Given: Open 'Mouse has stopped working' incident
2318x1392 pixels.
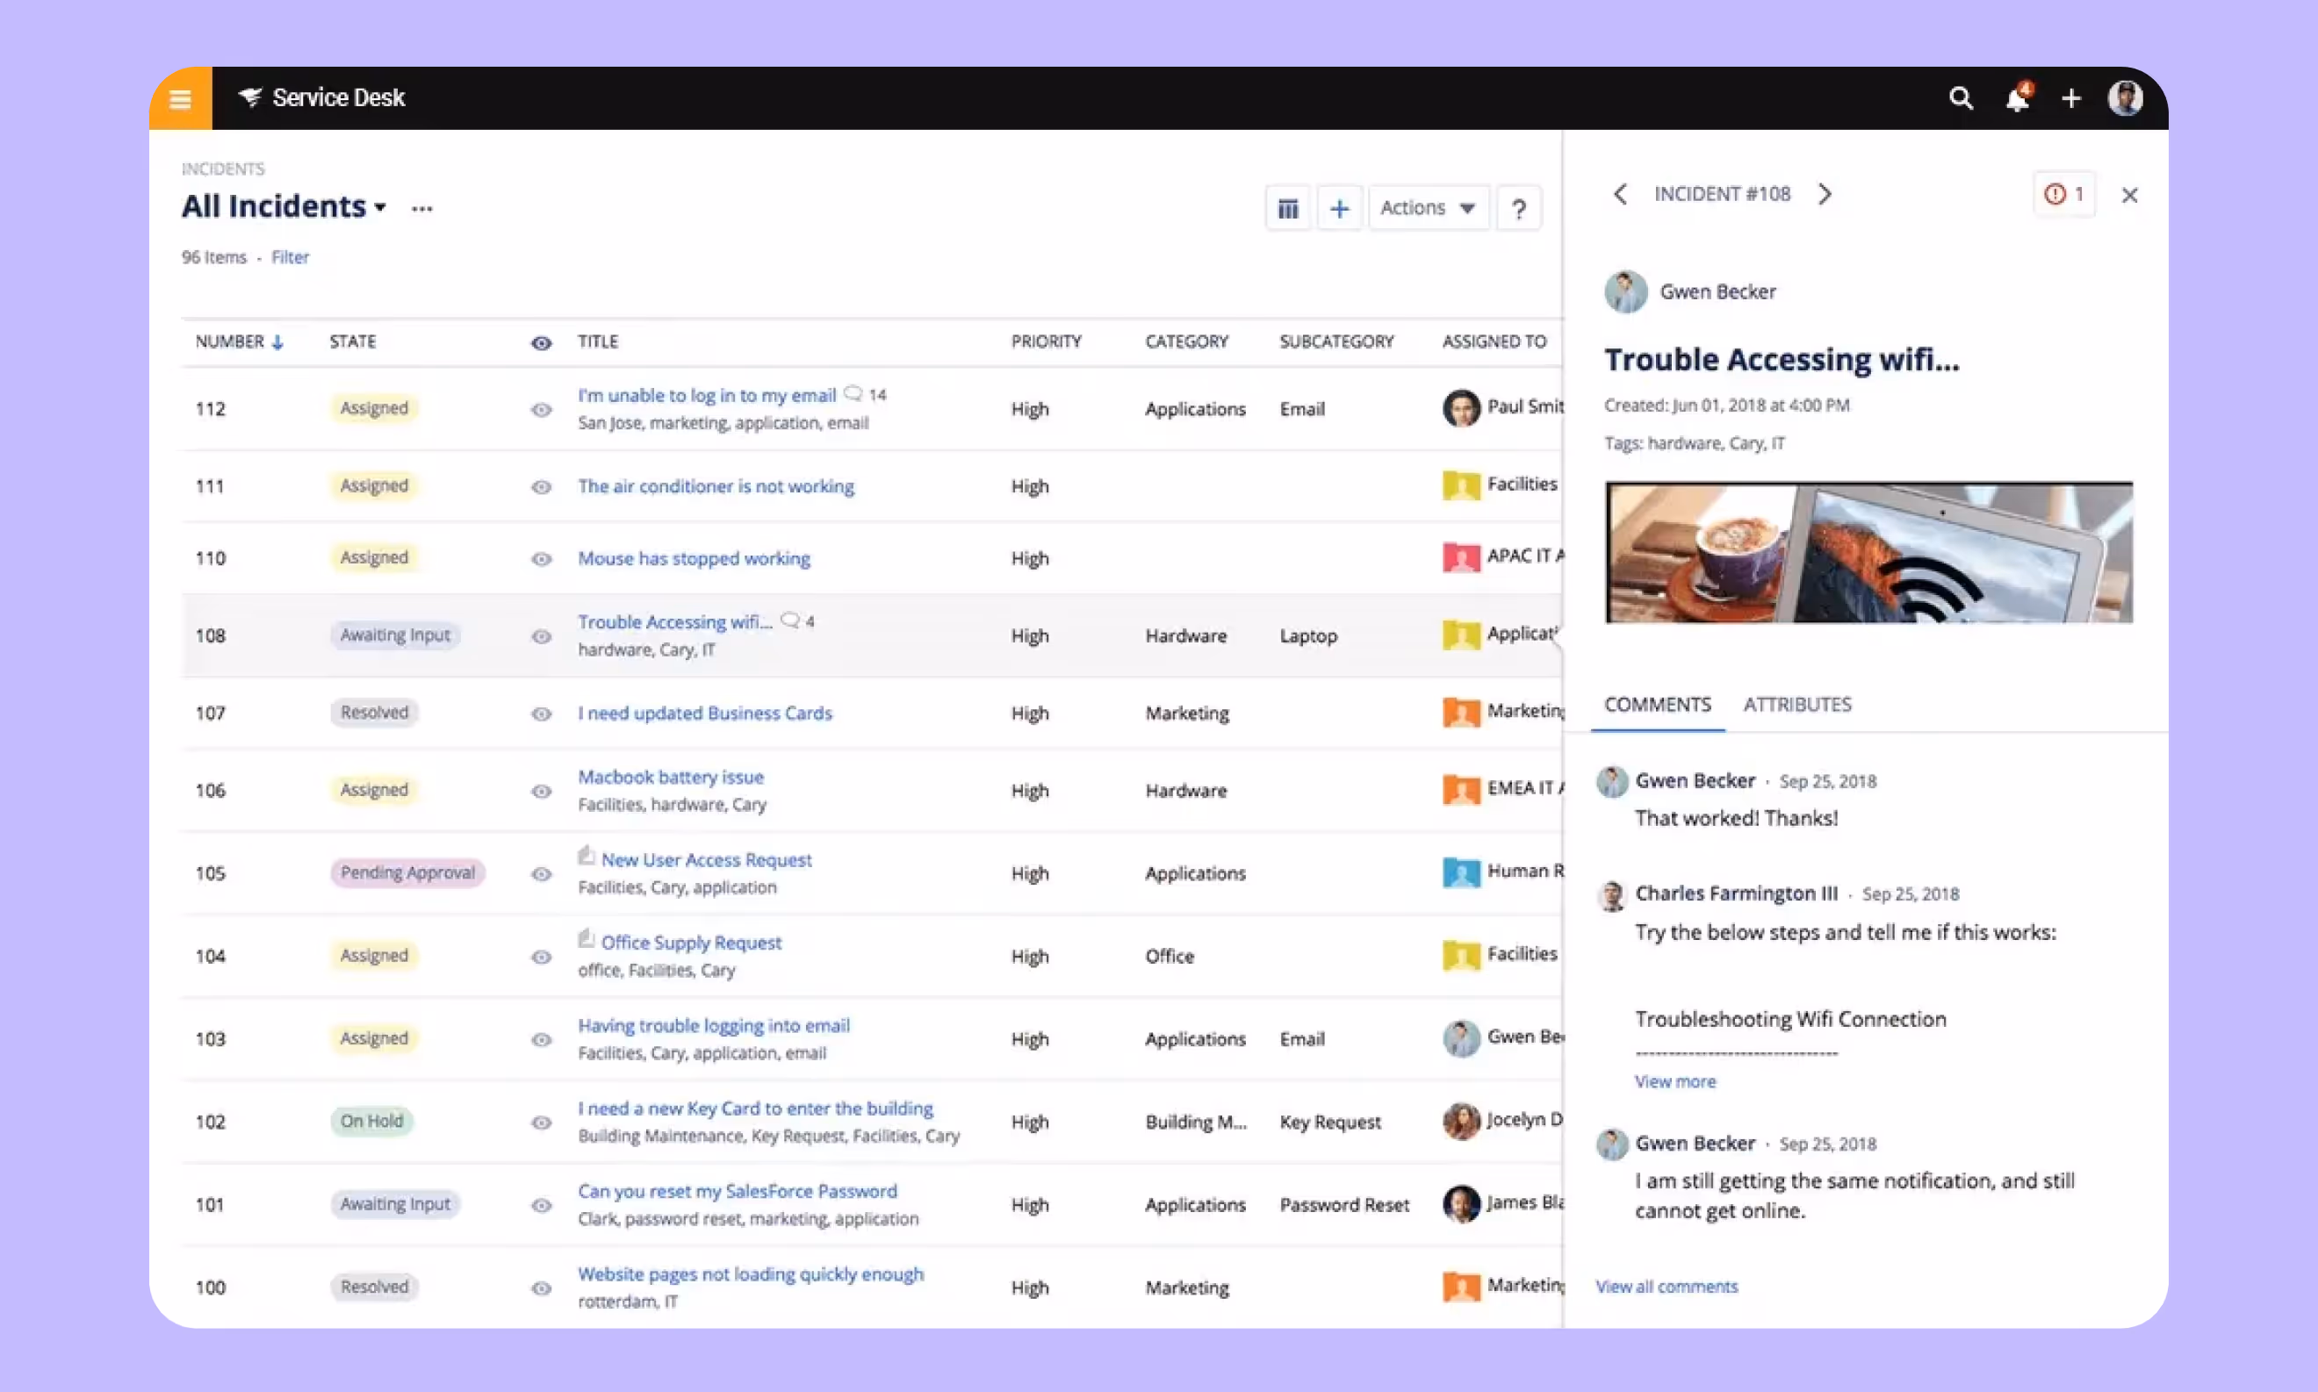Looking at the screenshot, I should (x=695, y=558).
